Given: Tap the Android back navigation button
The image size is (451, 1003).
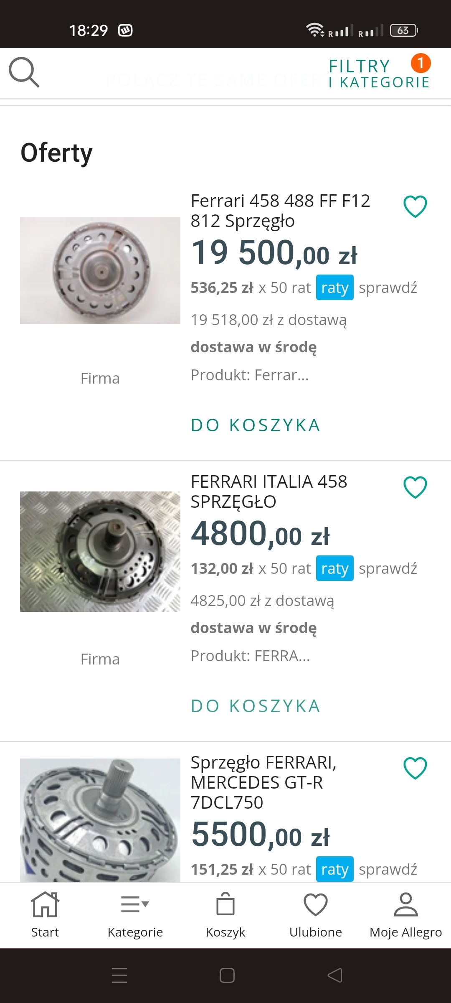Looking at the screenshot, I should [x=335, y=975].
